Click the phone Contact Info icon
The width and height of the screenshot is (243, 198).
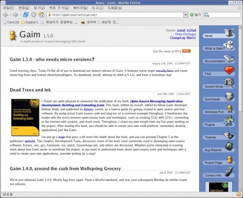229,171
